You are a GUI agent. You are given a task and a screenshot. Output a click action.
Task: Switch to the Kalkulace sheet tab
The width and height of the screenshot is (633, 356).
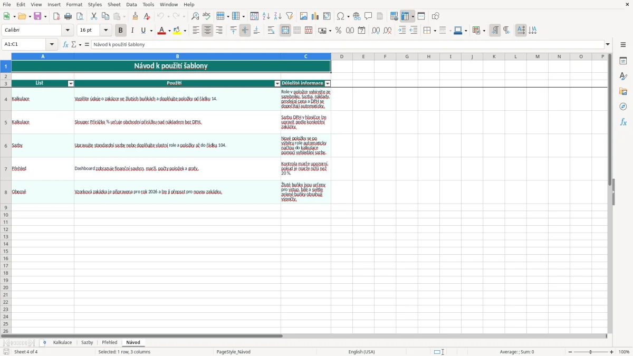pos(62,343)
